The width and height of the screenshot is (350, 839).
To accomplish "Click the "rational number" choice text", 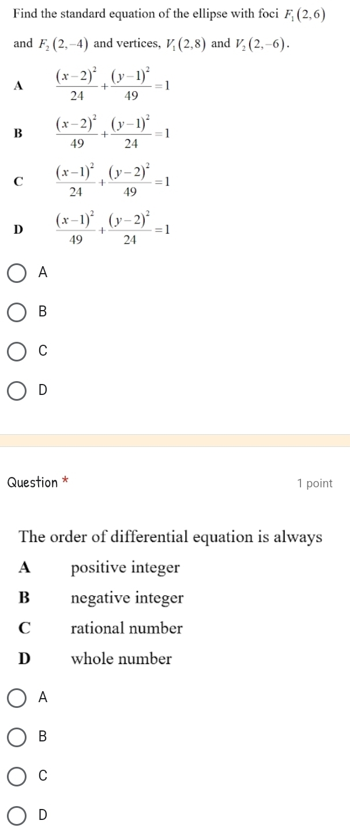I will [x=126, y=628].
